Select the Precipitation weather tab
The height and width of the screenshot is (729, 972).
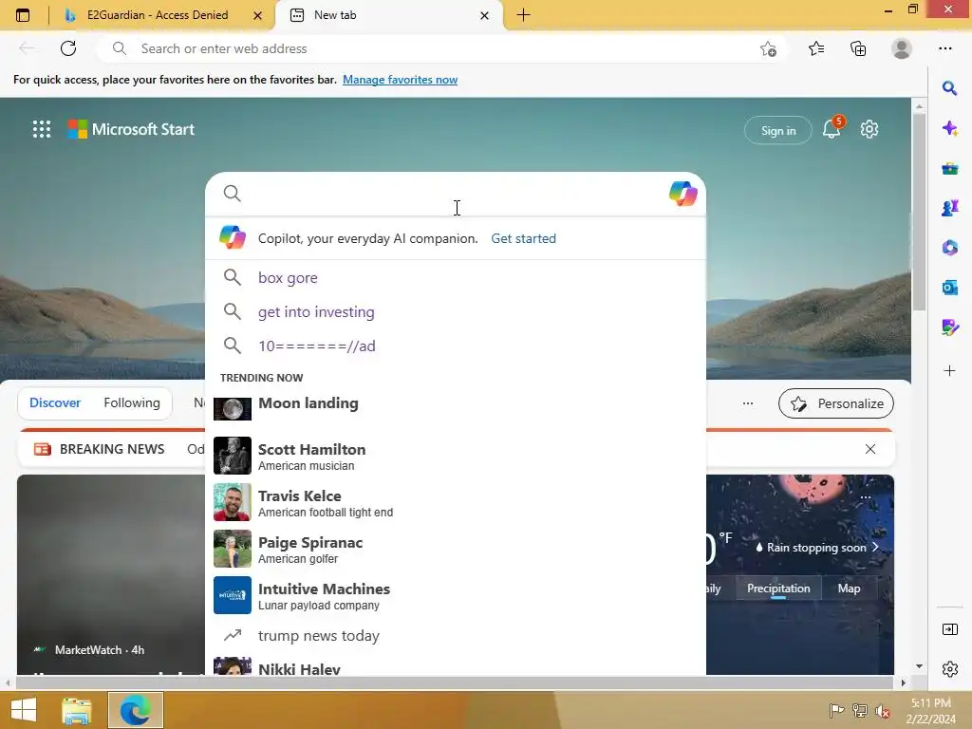[x=778, y=589]
